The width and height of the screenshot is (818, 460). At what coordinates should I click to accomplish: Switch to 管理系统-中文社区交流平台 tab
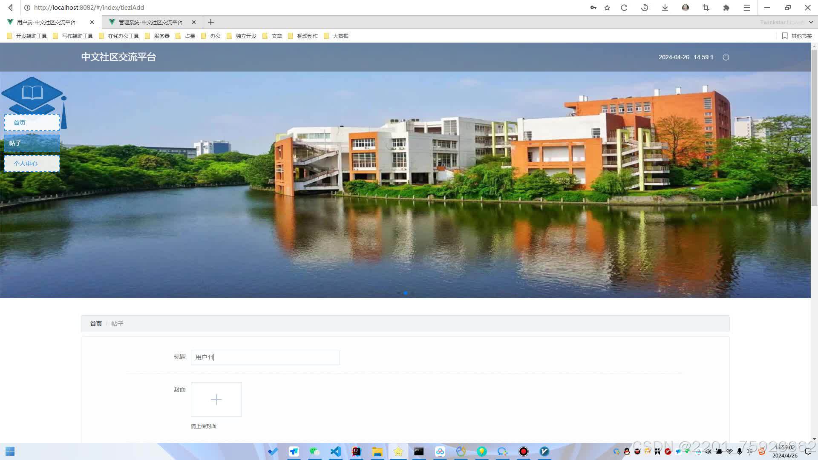tap(150, 22)
